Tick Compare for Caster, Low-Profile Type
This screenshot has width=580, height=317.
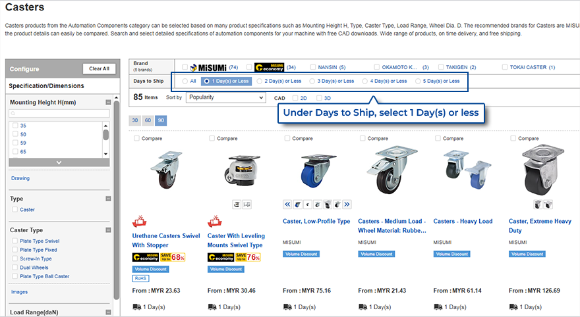[287, 138]
